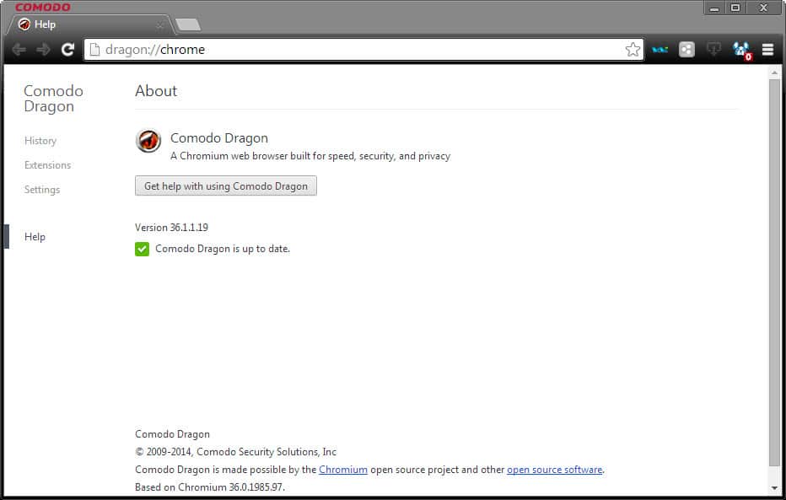Go to Extensions in the sidebar
The height and width of the screenshot is (500, 786).
coord(47,165)
